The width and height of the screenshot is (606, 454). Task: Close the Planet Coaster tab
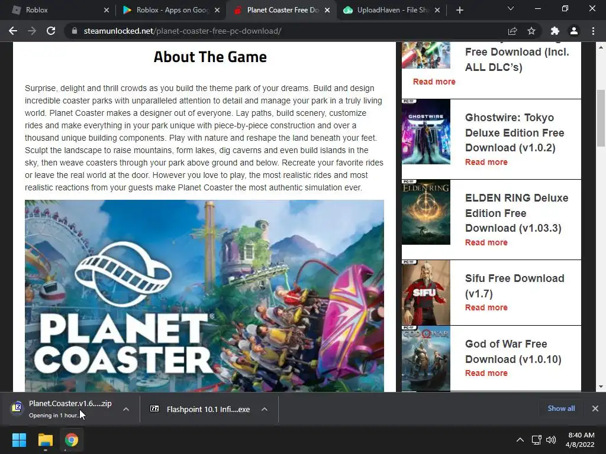(327, 10)
